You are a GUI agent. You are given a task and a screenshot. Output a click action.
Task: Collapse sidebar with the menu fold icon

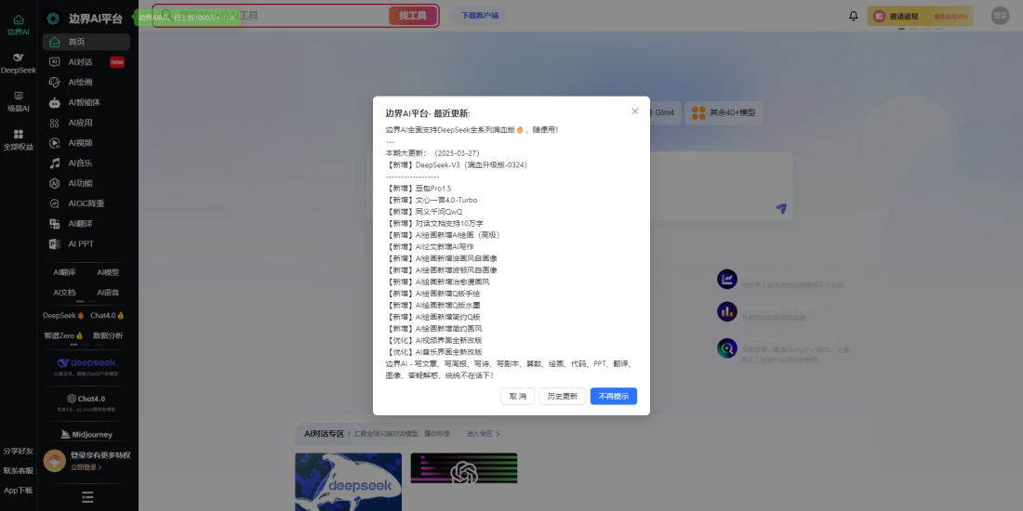click(x=87, y=497)
